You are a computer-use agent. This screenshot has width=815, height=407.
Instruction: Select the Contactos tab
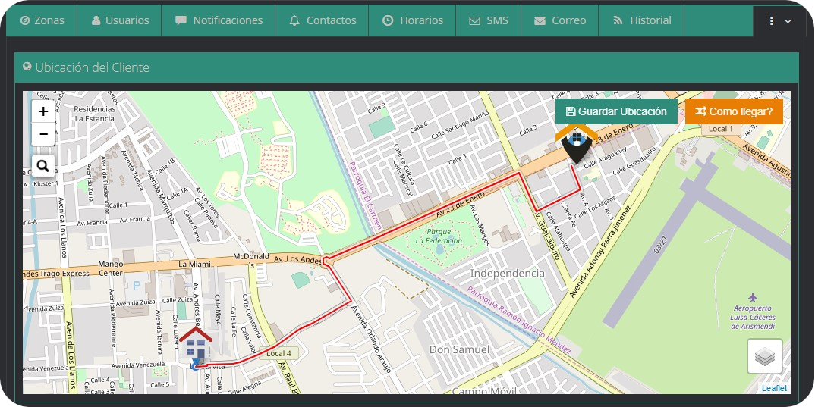click(322, 20)
